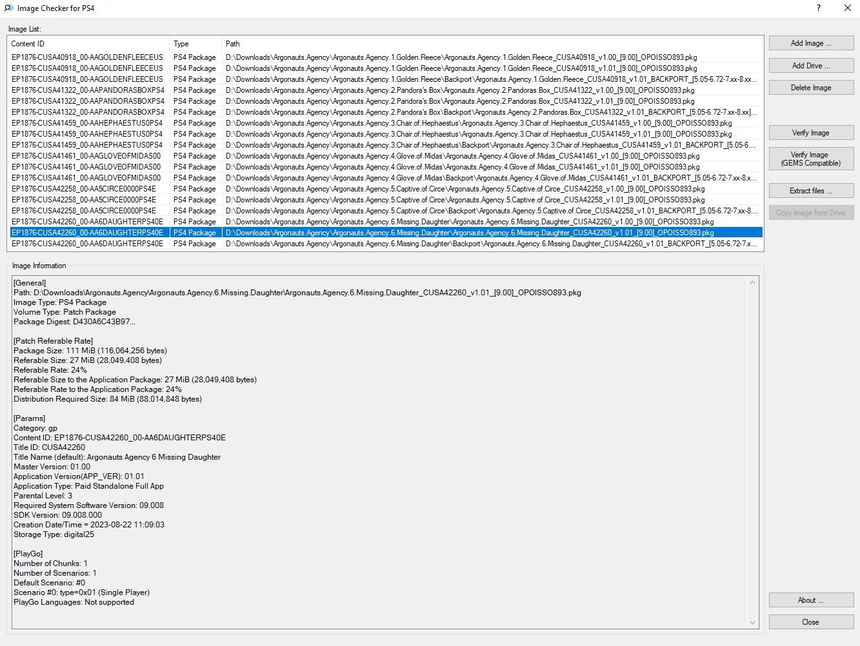Sort list by Content ID column header

88,44
